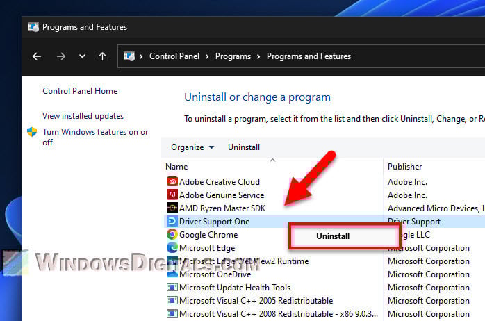The height and width of the screenshot is (321, 485).
Task: Go up one level arrow
Action: (102, 56)
